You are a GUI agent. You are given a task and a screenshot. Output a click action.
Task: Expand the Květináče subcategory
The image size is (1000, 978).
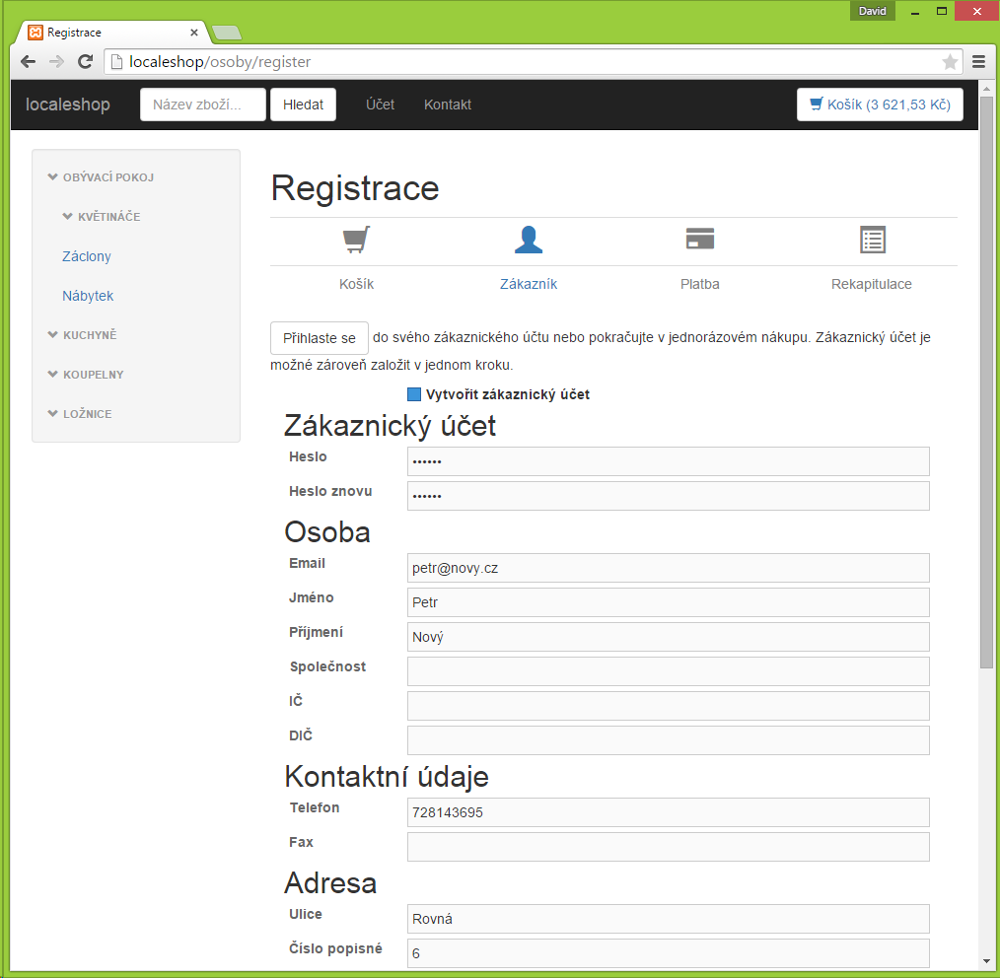pyautogui.click(x=102, y=217)
